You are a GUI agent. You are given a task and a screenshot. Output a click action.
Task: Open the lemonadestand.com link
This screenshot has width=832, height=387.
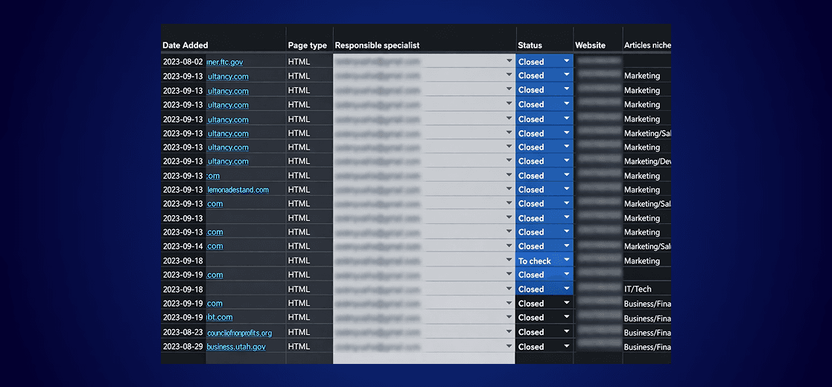(x=238, y=190)
